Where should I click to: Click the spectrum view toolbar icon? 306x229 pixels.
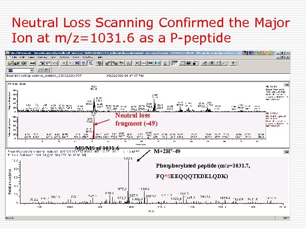click(x=182, y=63)
